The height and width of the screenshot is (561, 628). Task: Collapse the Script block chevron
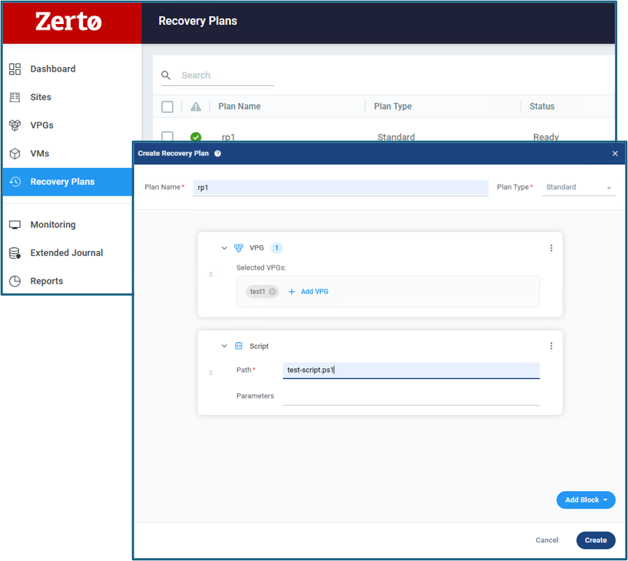225,346
